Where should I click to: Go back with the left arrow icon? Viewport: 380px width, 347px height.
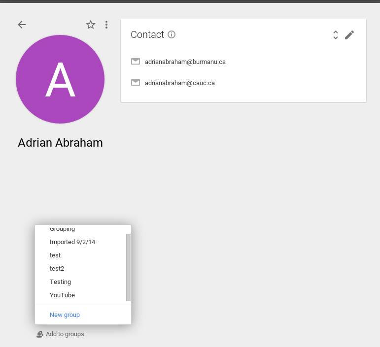point(22,25)
